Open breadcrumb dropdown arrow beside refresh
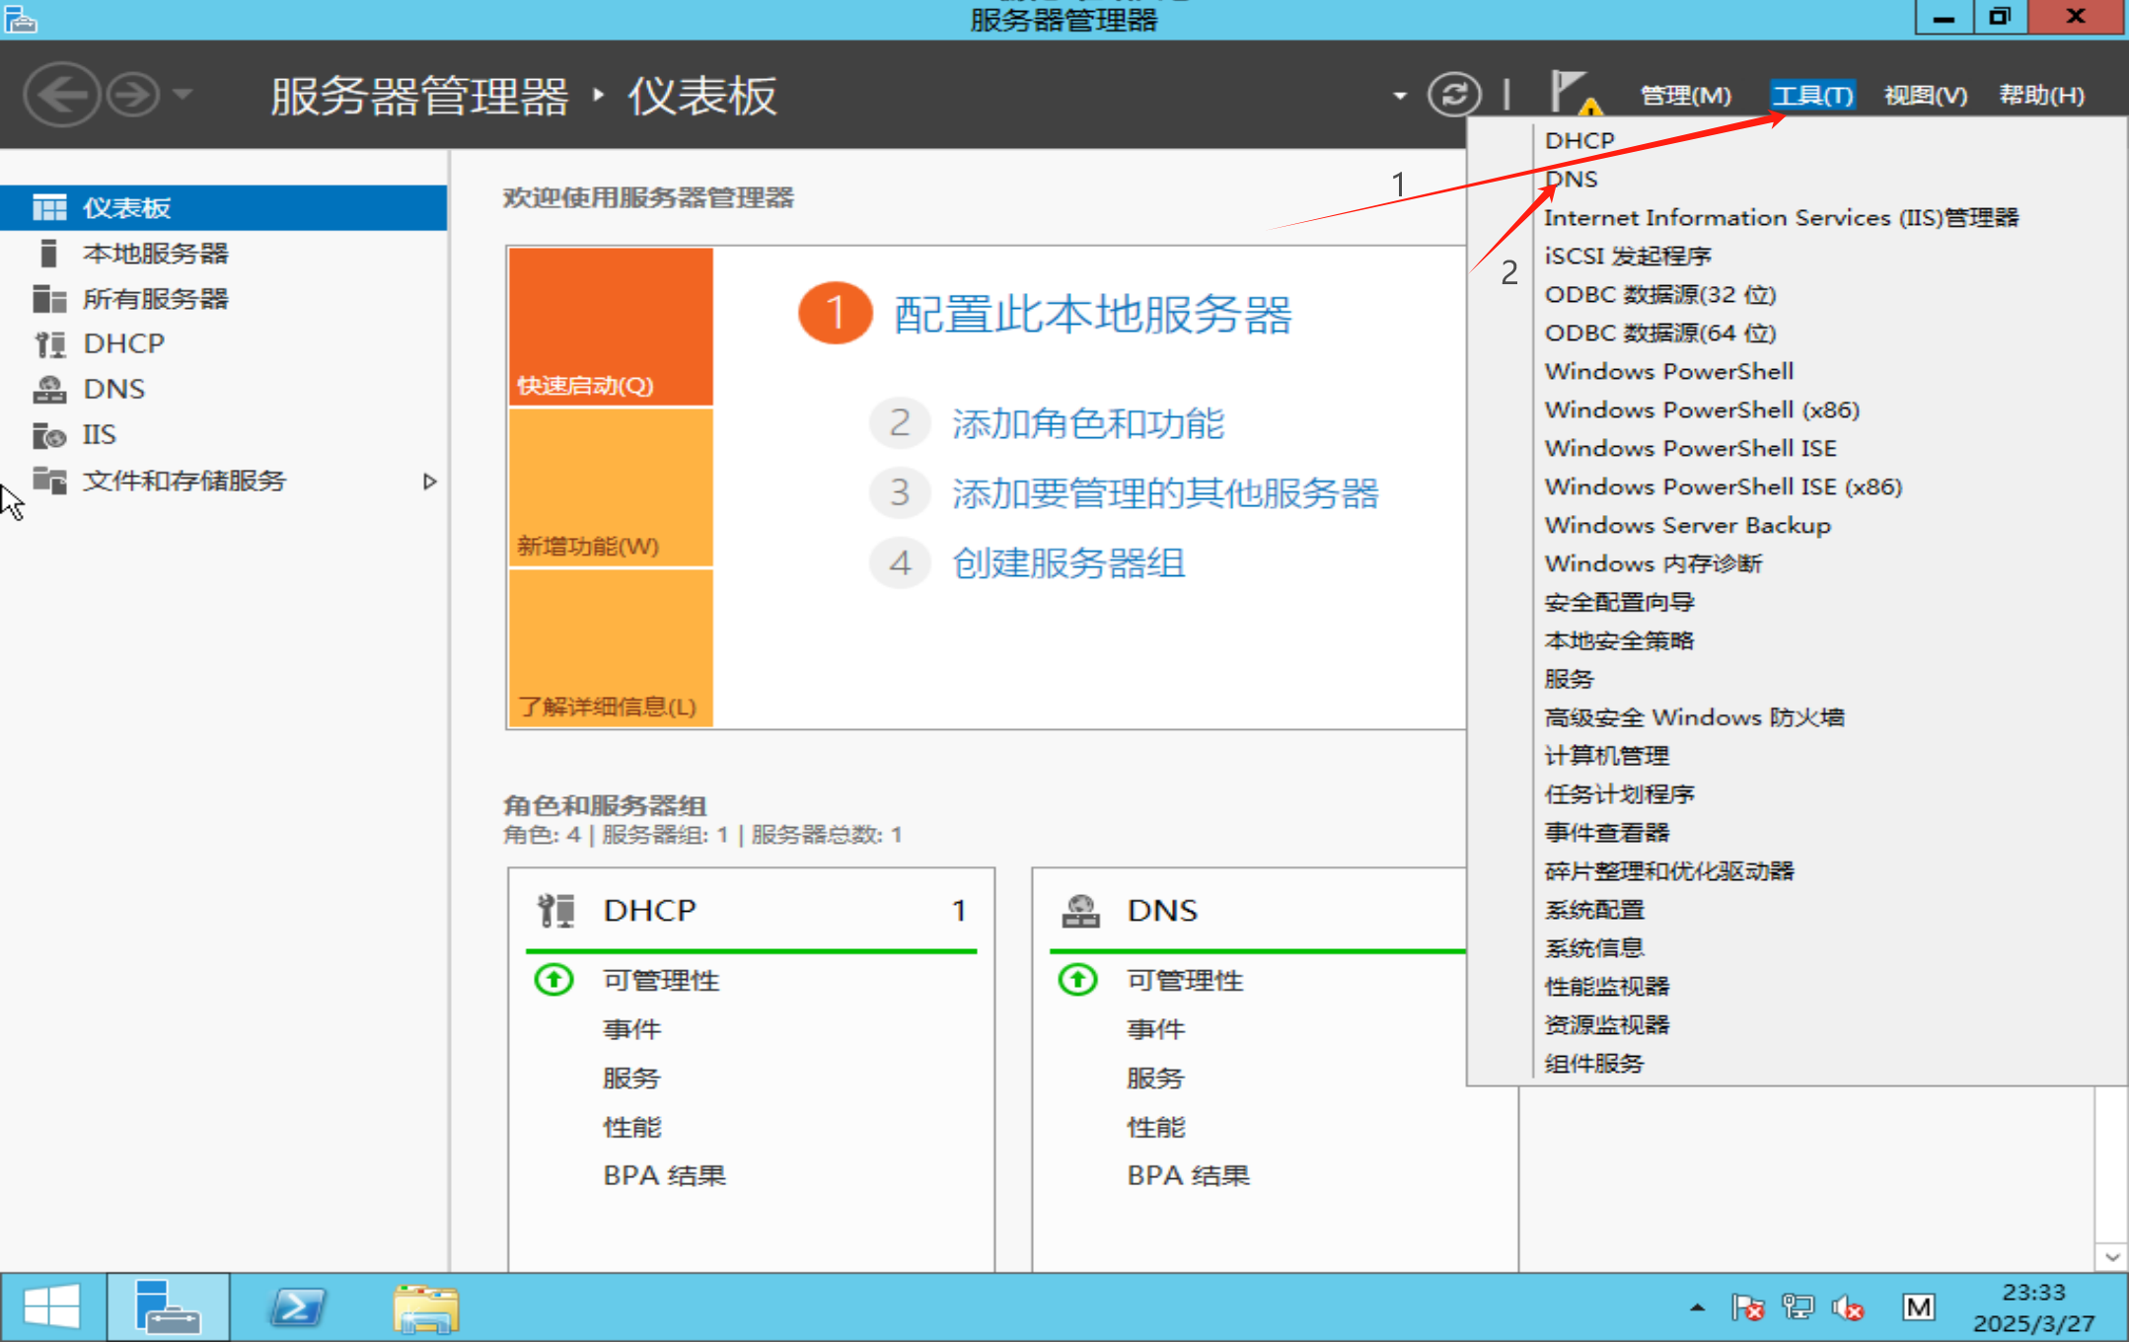Screen dimensions: 2129x1342 [1399, 96]
